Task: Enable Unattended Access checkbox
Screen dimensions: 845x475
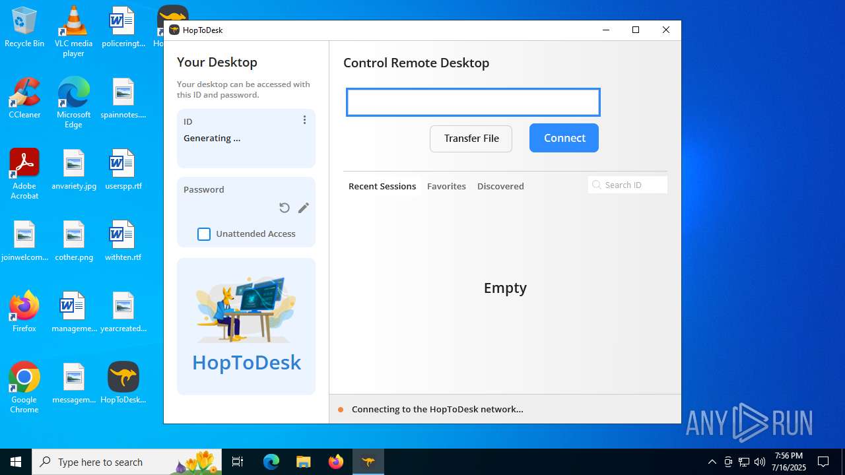Action: click(x=204, y=234)
